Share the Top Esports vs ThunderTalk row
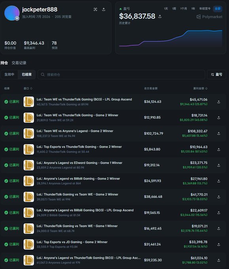 [219, 150]
